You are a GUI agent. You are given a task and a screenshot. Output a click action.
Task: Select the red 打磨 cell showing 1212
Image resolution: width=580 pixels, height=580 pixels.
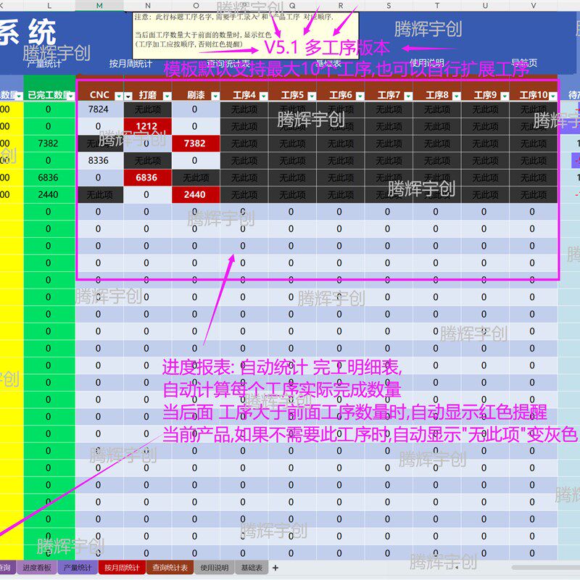(x=148, y=126)
